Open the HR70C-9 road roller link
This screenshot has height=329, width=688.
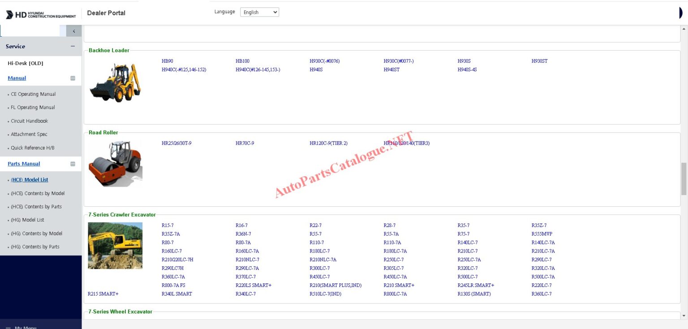(245, 143)
